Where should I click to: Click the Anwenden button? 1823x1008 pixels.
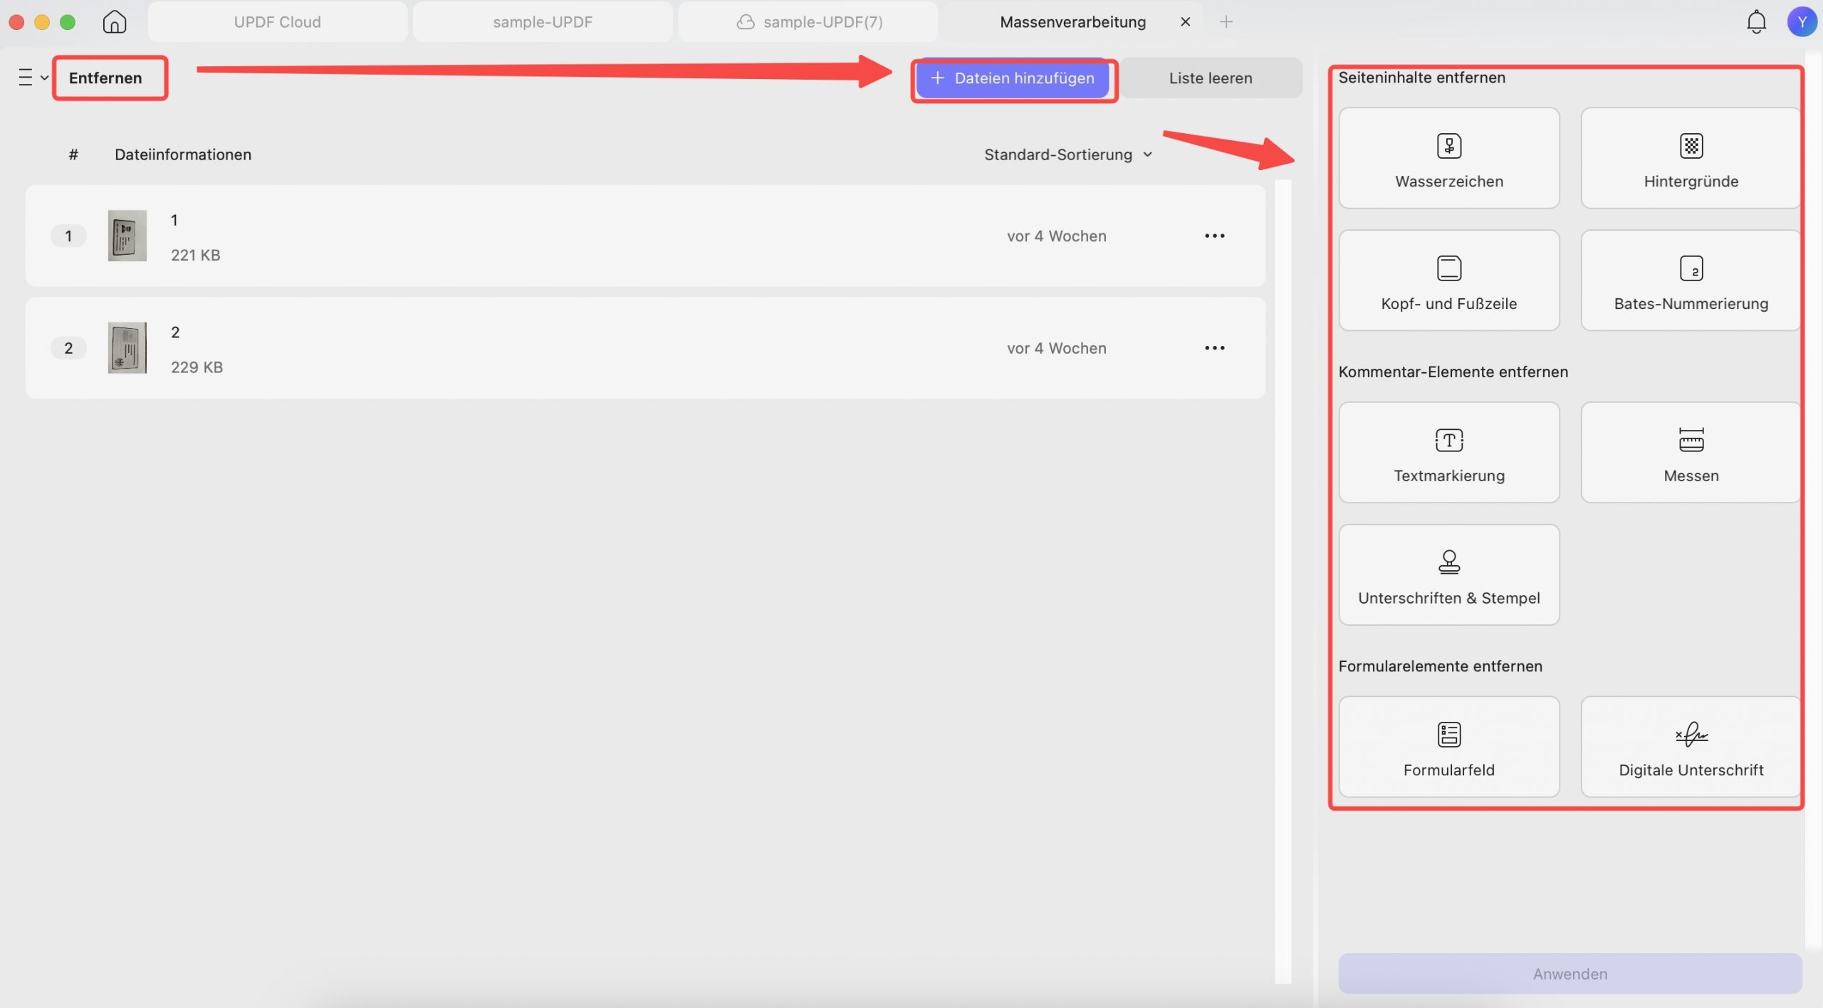1569,973
